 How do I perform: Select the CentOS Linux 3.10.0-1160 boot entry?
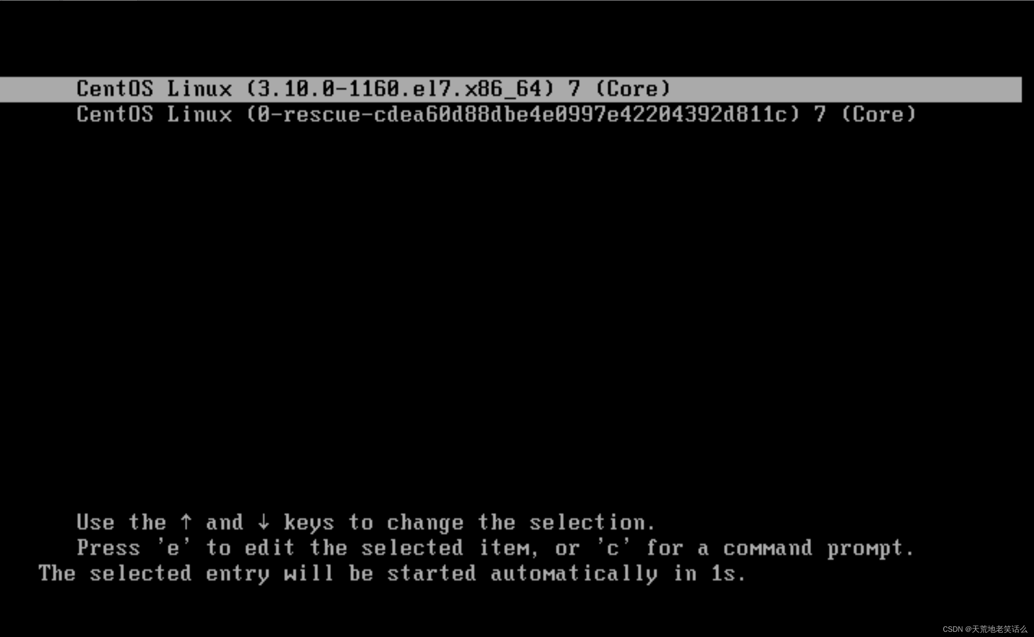pos(511,89)
